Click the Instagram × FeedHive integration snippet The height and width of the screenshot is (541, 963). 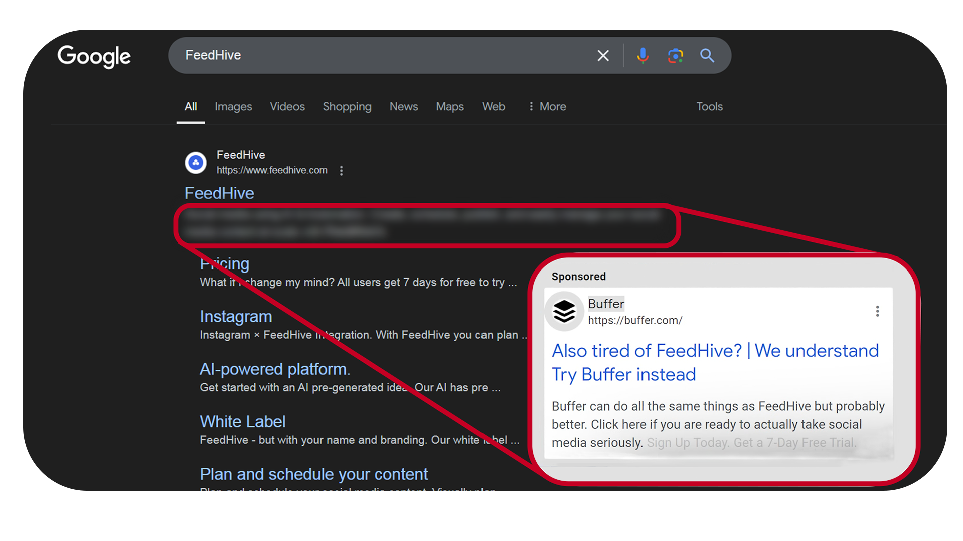point(363,335)
